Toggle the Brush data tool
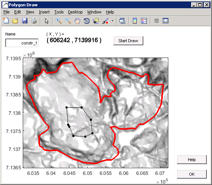Screen dimensions: 212x185 105,21
